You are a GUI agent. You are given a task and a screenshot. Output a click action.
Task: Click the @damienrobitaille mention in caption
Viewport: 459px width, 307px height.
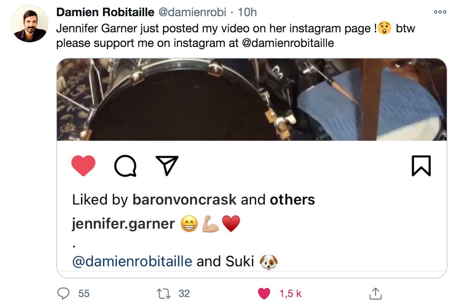[x=132, y=261]
